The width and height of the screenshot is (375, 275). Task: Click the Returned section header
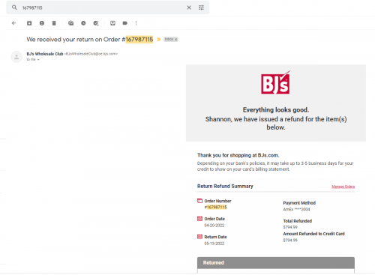tap(276, 263)
